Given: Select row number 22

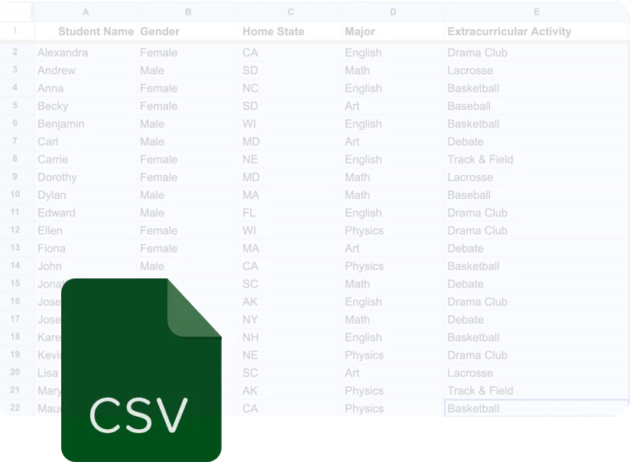Looking at the screenshot, I should point(15,408).
